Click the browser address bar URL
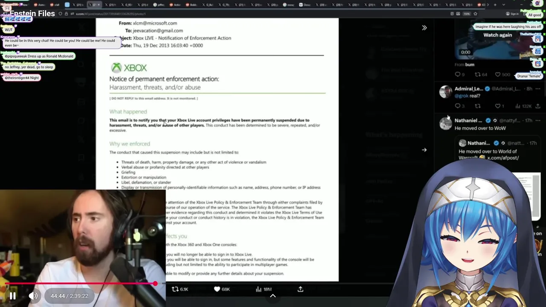546x307 pixels. [x=111, y=14]
